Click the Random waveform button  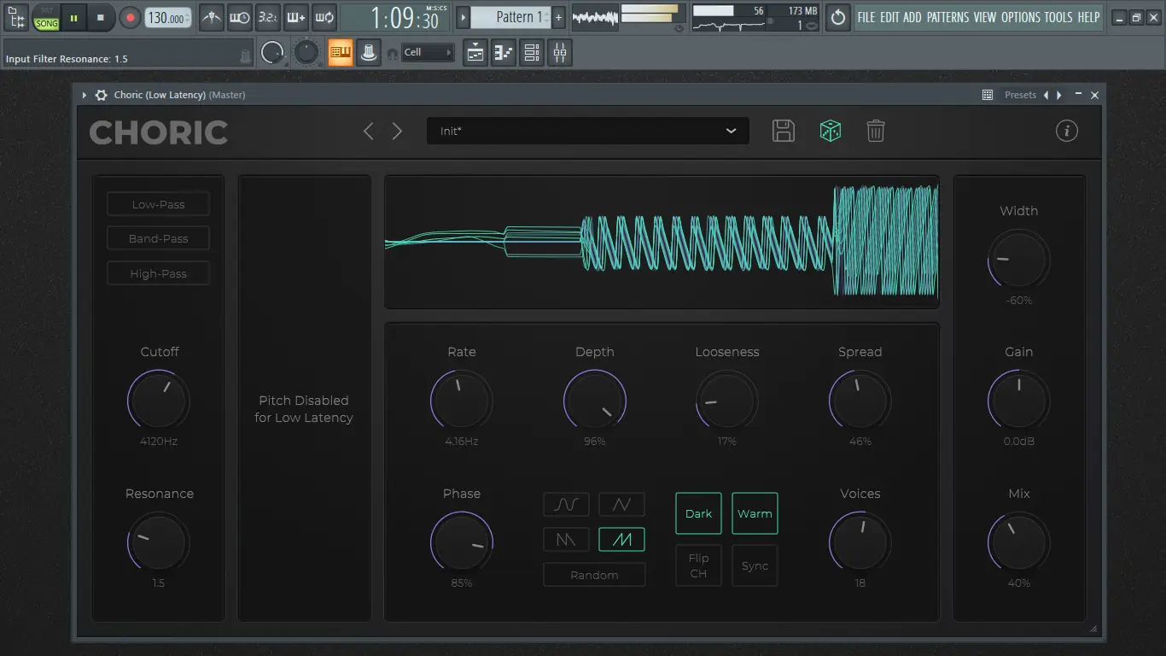click(x=594, y=575)
